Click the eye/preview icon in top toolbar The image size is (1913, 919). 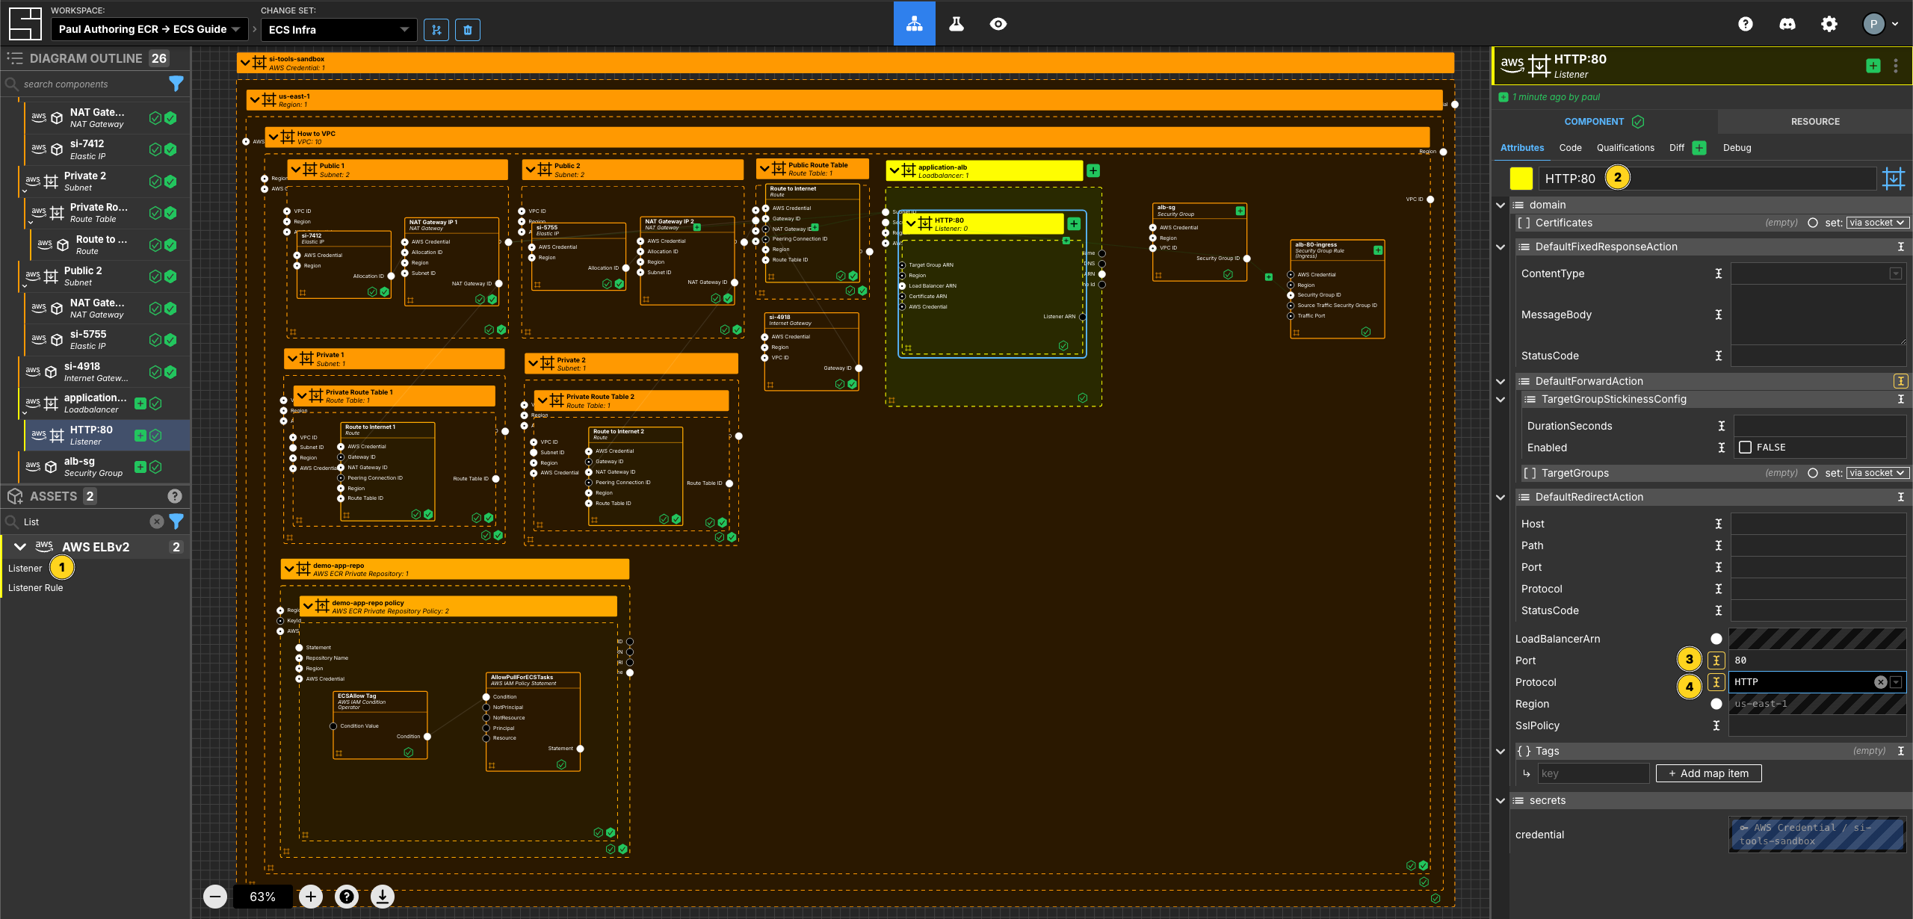pyautogui.click(x=1001, y=23)
